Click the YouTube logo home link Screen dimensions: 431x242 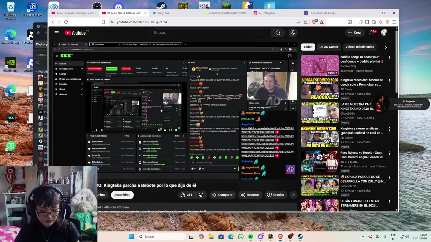coord(75,33)
